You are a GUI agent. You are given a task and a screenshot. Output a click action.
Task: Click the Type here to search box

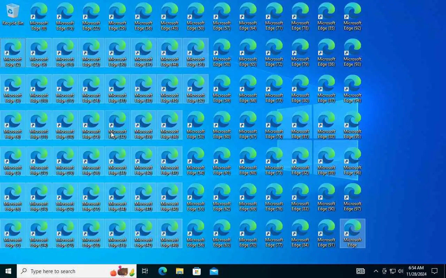(x=77, y=271)
